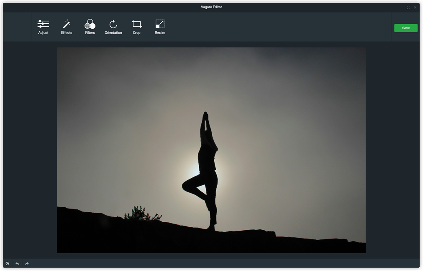Save the edited image
423x271 pixels.
coord(406,28)
